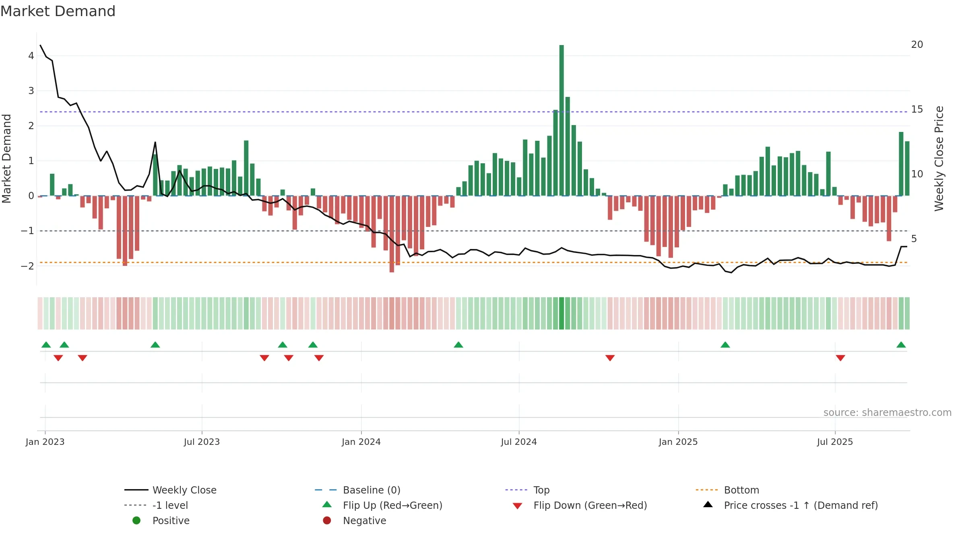This screenshot has height=543, width=966.
Task: Click the flip-up marker near May 2023
Action: [155, 345]
